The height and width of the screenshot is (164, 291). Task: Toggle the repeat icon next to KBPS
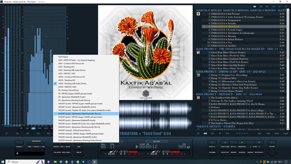pos(188,147)
